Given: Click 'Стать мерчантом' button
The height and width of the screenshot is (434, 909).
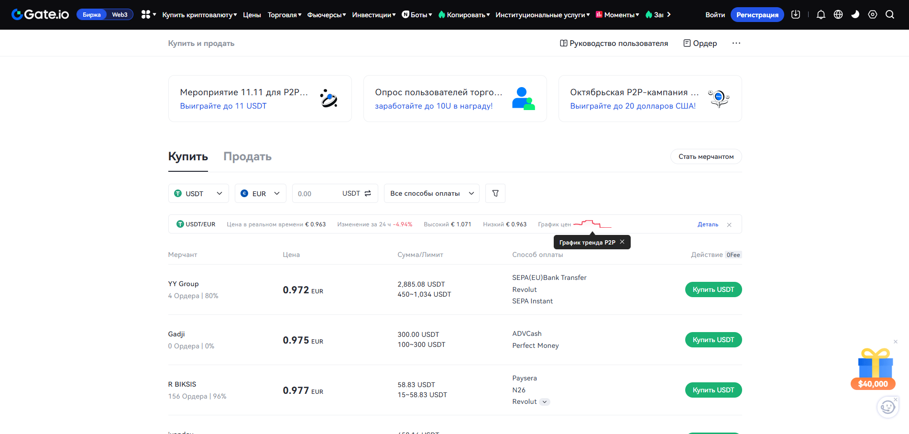Looking at the screenshot, I should (x=706, y=156).
